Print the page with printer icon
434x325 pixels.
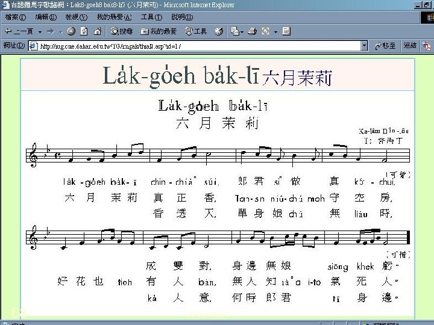[x=252, y=31]
